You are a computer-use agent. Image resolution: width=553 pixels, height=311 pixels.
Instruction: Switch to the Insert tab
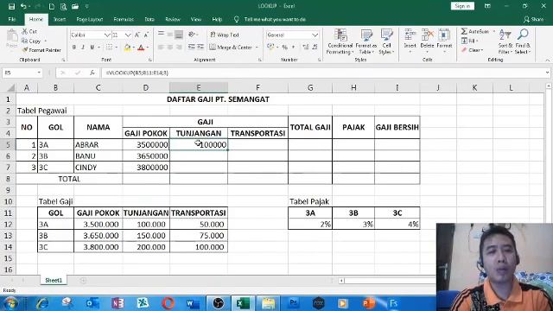pyautogui.click(x=60, y=19)
